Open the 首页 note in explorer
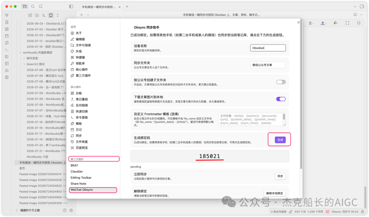 [x=22, y=168]
